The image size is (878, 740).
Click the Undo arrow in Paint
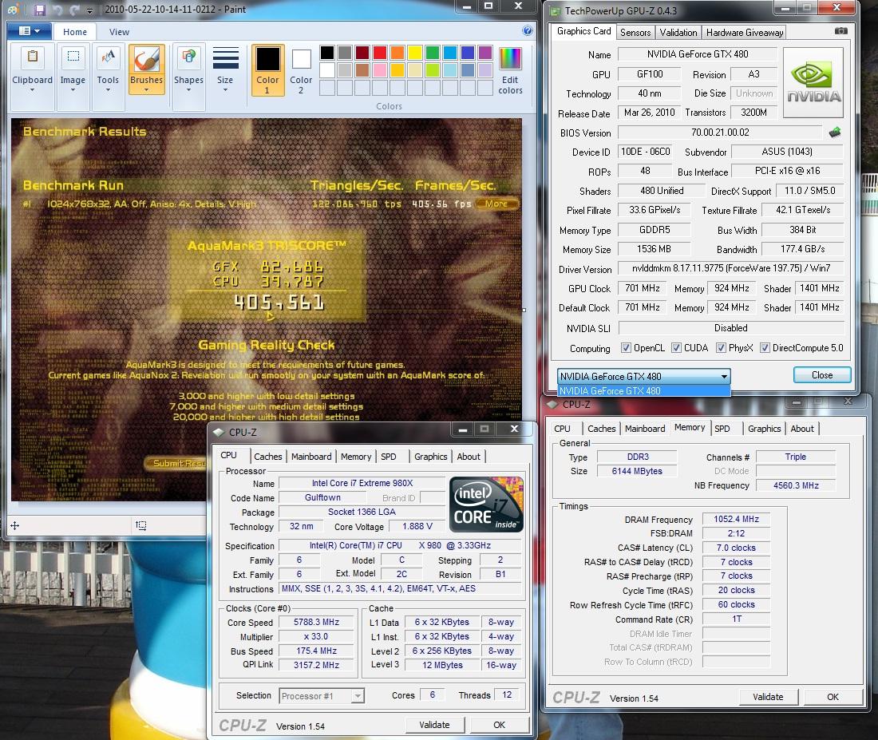[57, 10]
